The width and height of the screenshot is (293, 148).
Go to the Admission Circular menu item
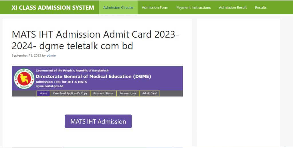[x=118, y=7]
